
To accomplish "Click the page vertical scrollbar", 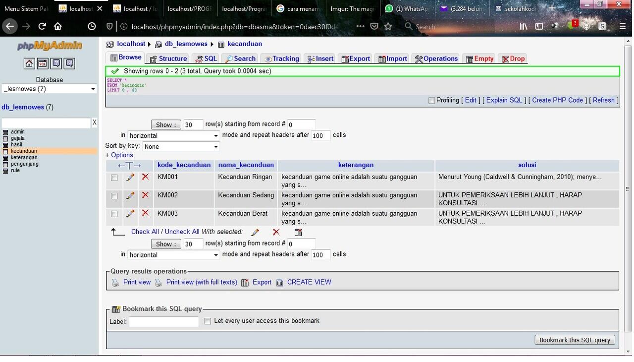I will [628, 189].
